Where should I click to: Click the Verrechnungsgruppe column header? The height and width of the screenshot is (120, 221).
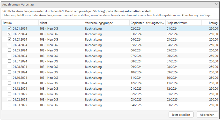106,23
